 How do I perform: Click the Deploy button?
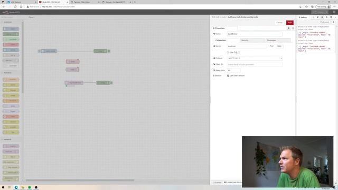320,12
